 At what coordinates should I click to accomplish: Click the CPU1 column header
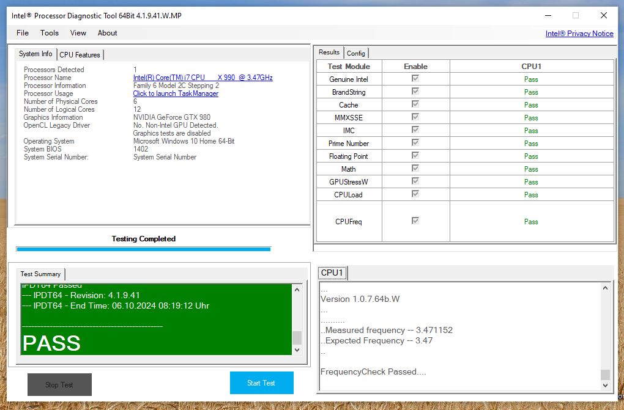(531, 67)
